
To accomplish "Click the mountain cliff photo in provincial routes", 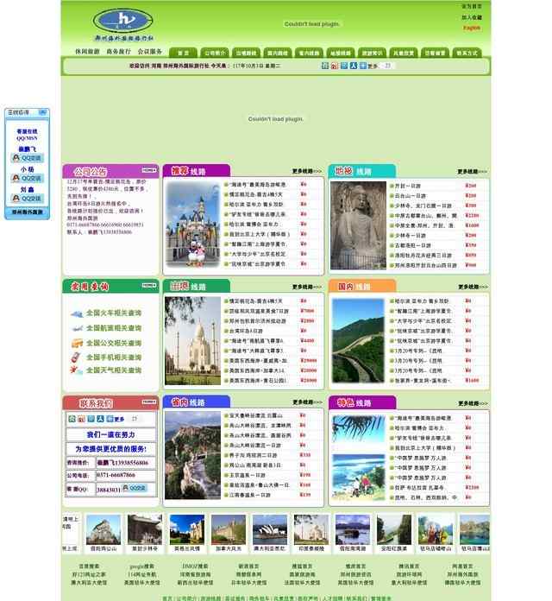I will pos(192,455).
